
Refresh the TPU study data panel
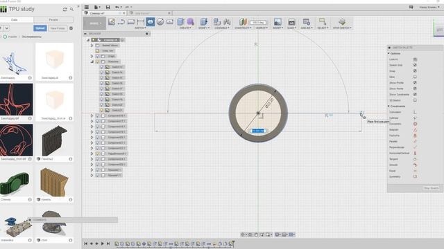65,9
